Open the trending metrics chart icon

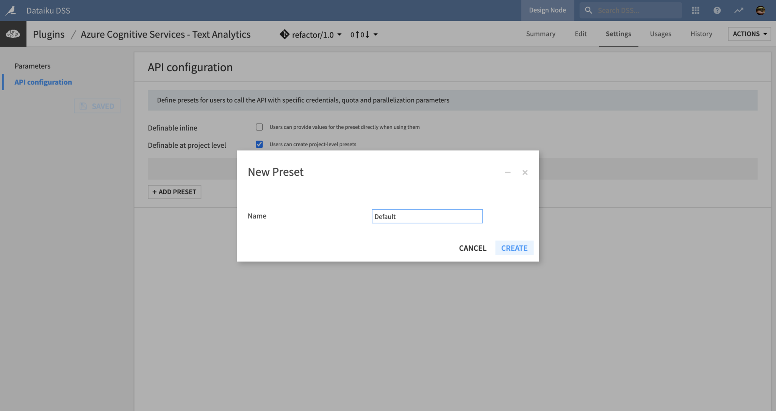(x=738, y=10)
